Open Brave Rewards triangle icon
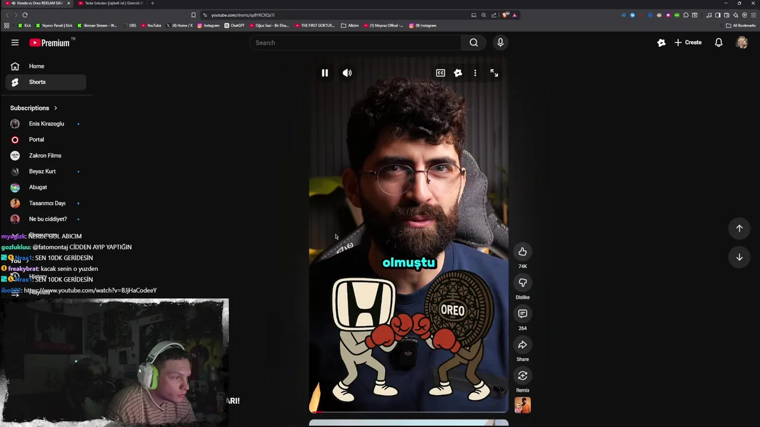This screenshot has width=760, height=427. point(514,15)
